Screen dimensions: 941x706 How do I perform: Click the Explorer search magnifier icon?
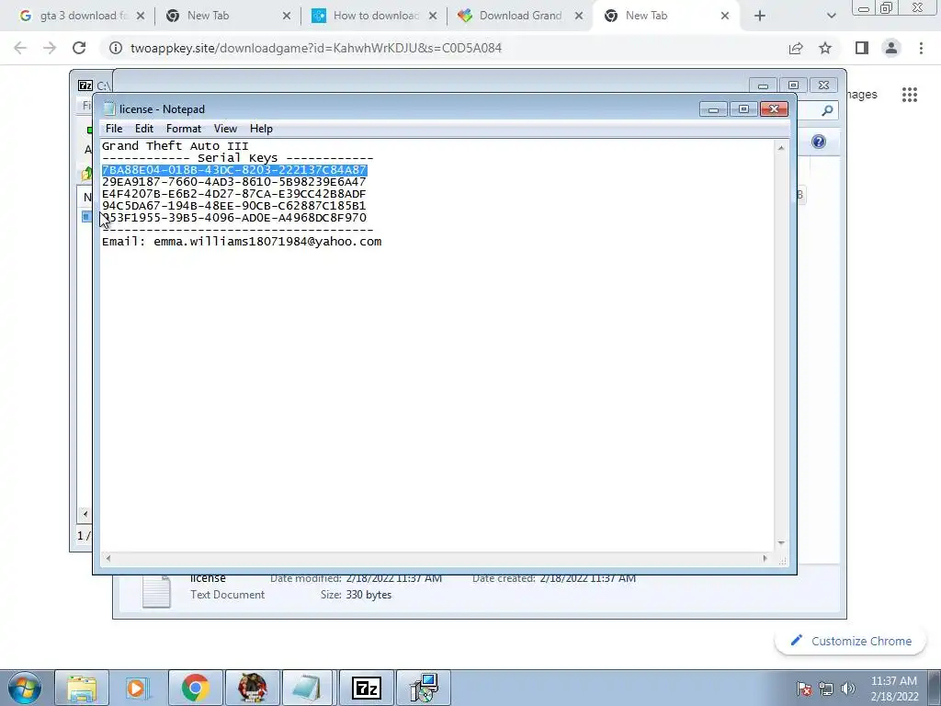point(827,110)
